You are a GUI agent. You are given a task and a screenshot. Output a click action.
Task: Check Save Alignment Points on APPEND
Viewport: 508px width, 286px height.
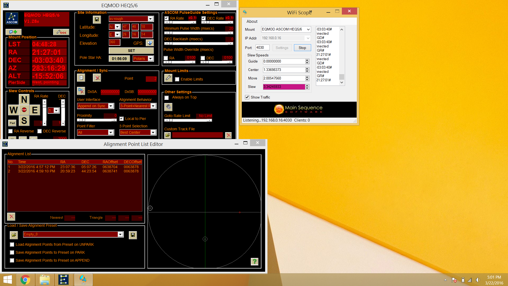(x=12, y=260)
